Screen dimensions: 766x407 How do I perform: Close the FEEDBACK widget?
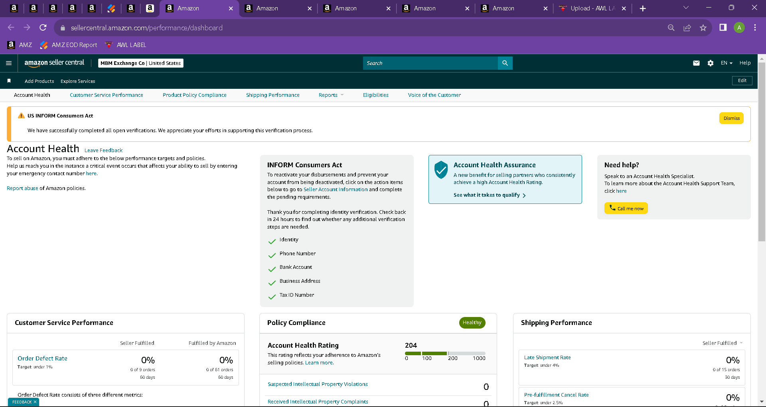click(x=35, y=402)
